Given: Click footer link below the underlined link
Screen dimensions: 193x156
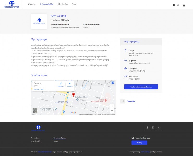Looking at the screenshot, I should point(56,141).
